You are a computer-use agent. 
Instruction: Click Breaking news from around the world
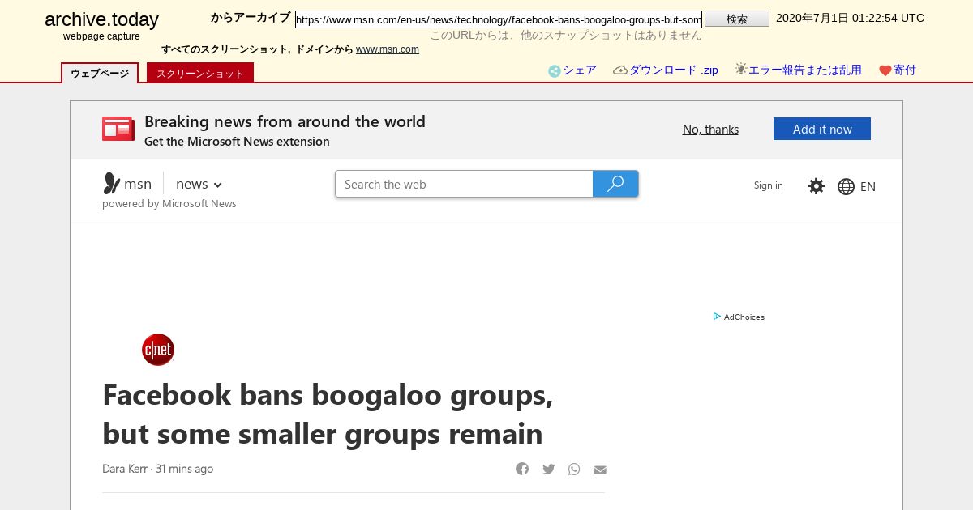[x=285, y=121]
